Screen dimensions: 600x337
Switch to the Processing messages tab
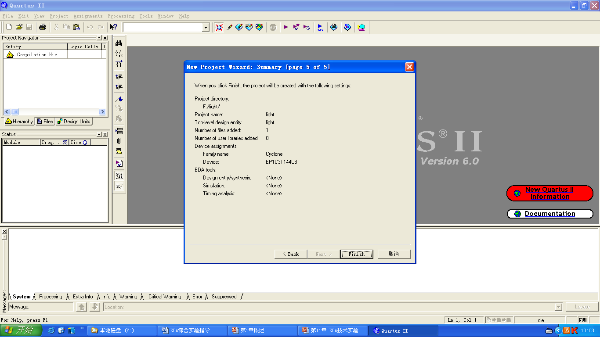click(x=51, y=297)
